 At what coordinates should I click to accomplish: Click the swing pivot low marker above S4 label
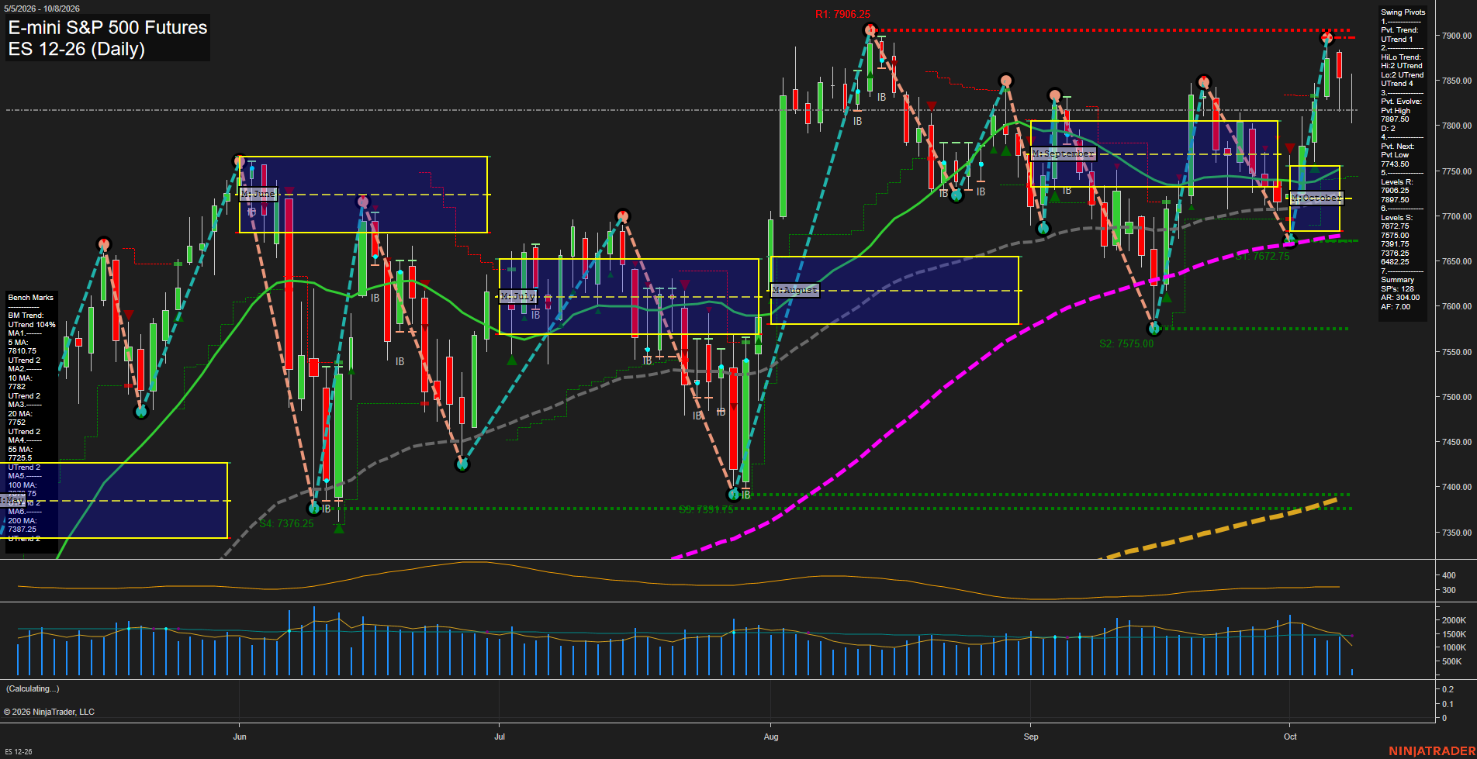coord(314,509)
